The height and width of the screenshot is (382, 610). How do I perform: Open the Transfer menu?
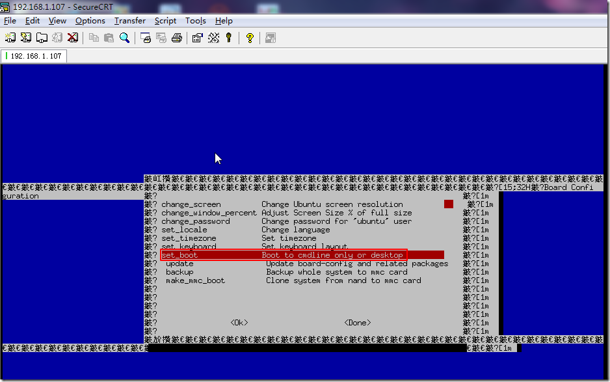[130, 21]
